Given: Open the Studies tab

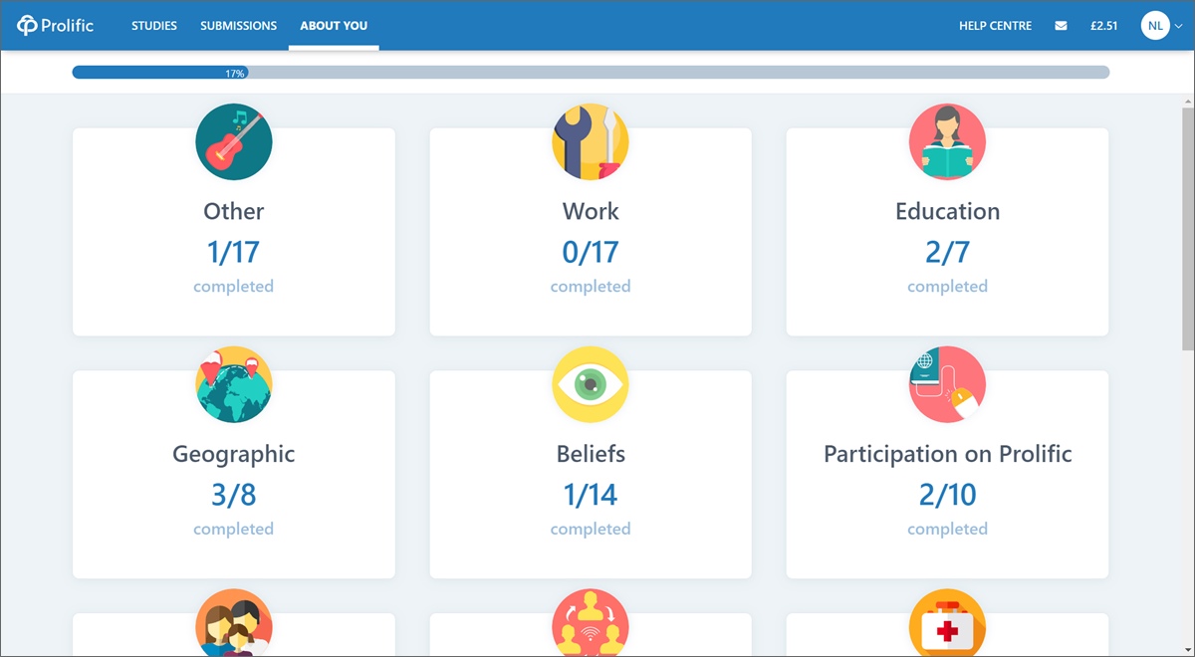Looking at the screenshot, I should pyautogui.click(x=154, y=26).
